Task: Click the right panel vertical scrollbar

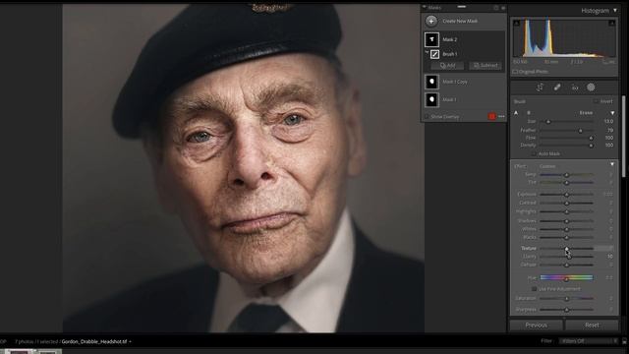Action: point(623,137)
